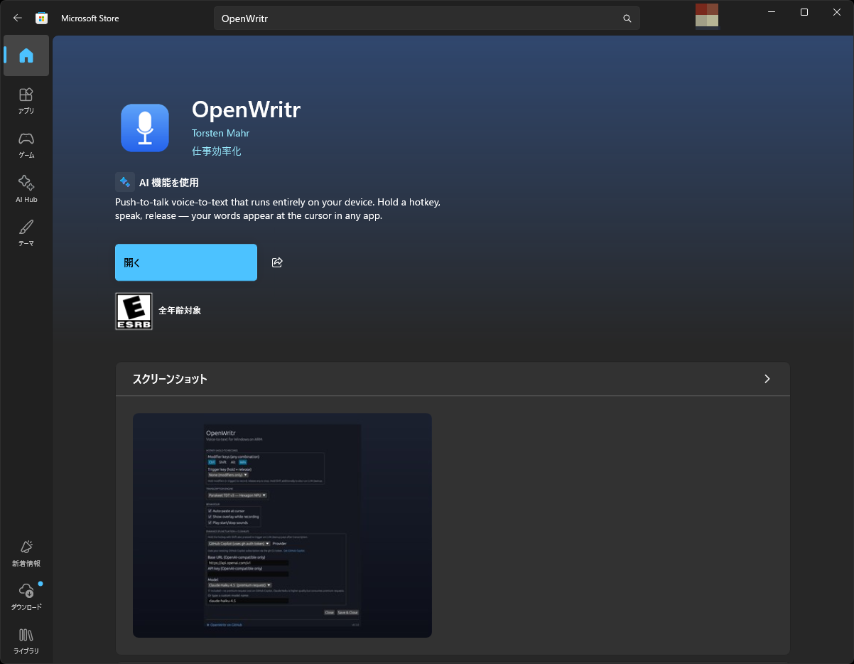This screenshot has width=854, height=664.
Task: Expand スクリーンショット section with chevron
Action: [767, 379]
